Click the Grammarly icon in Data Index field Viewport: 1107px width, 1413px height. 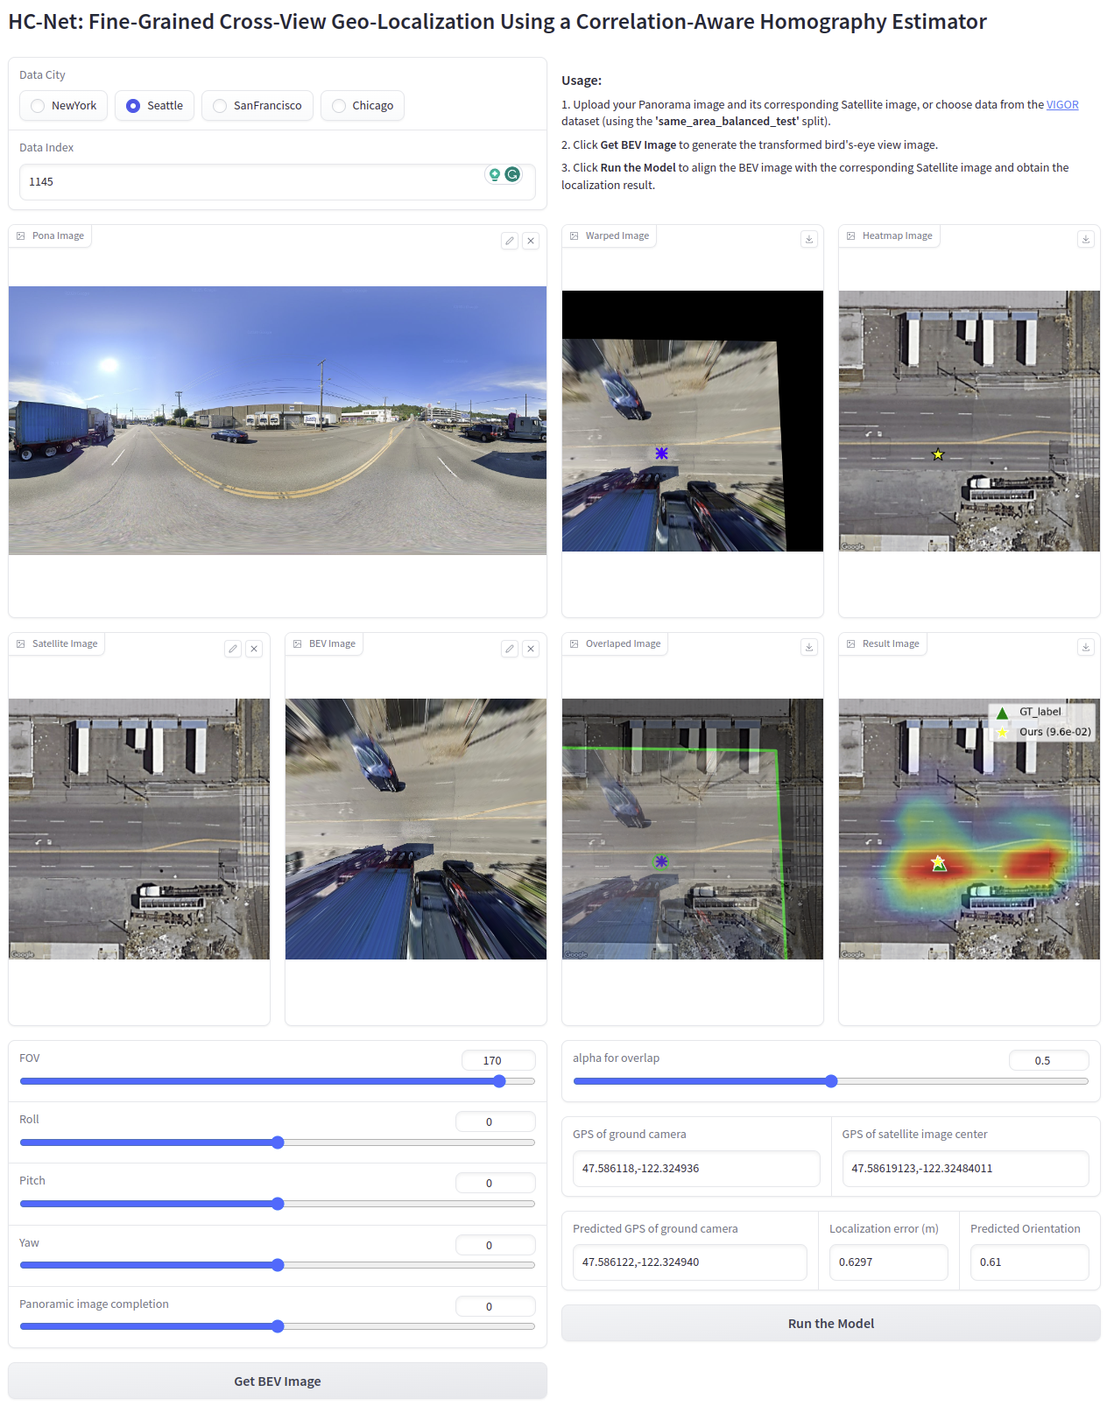pyautogui.click(x=512, y=174)
